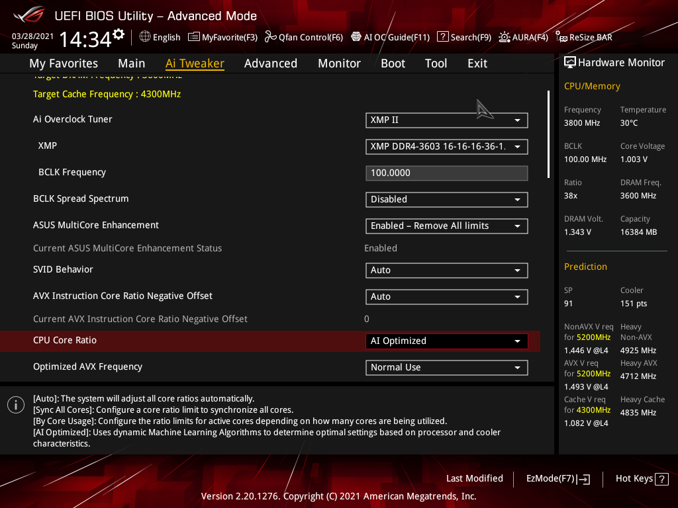The height and width of the screenshot is (508, 678).
Task: Click the Hardware Monitor title
Action: [x=621, y=63]
